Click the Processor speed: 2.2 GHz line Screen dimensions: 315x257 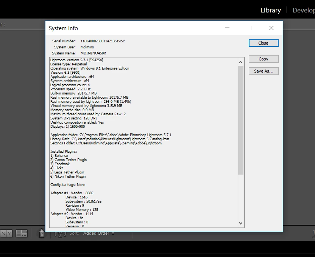70,89
